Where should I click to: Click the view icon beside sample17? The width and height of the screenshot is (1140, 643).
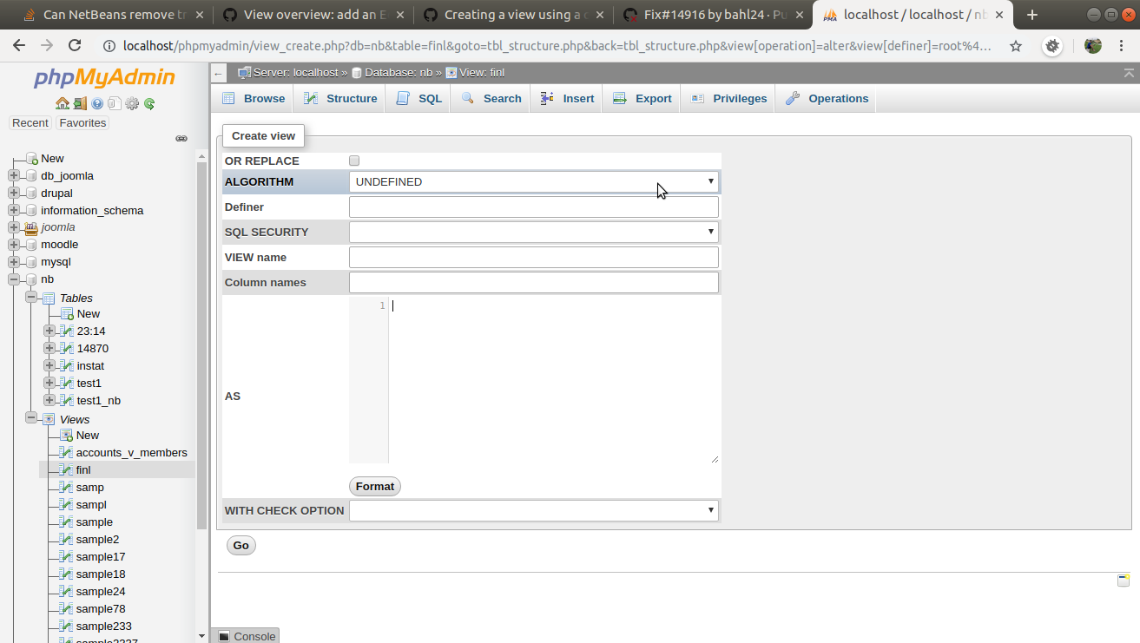click(x=66, y=556)
